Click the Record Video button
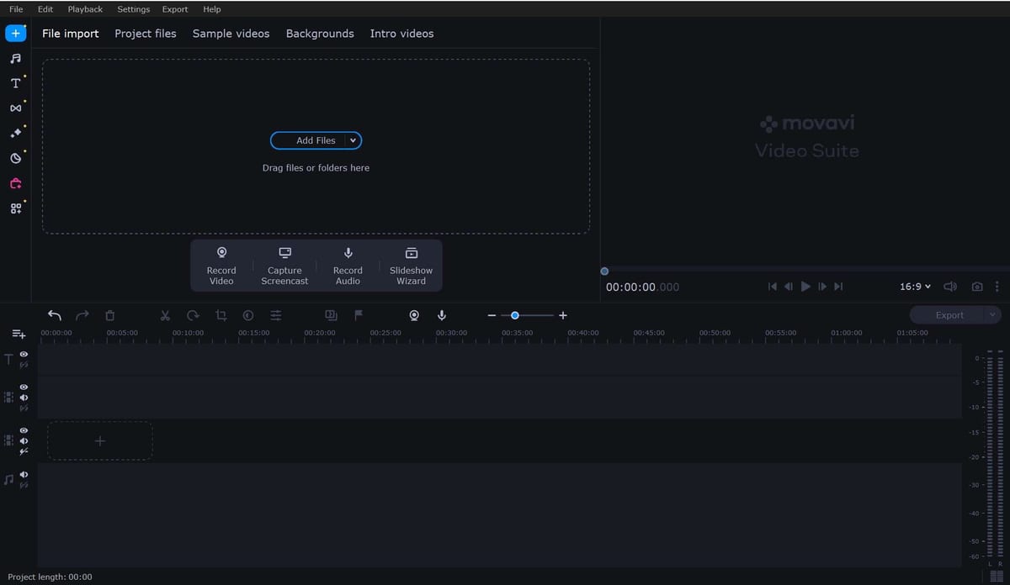This screenshot has width=1010, height=585. point(221,266)
